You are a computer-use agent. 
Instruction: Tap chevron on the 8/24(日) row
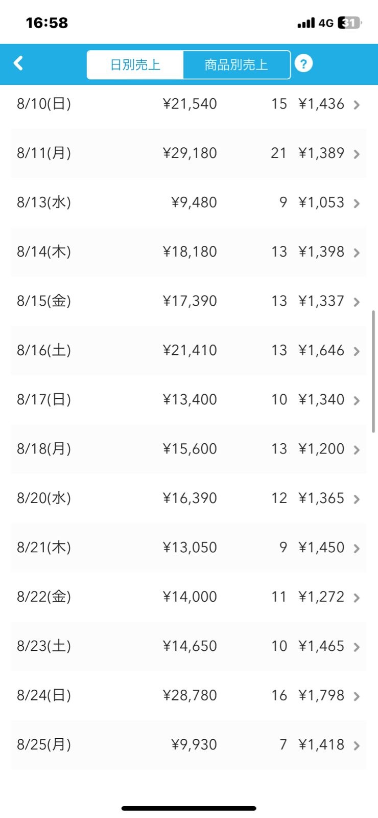coord(357,696)
